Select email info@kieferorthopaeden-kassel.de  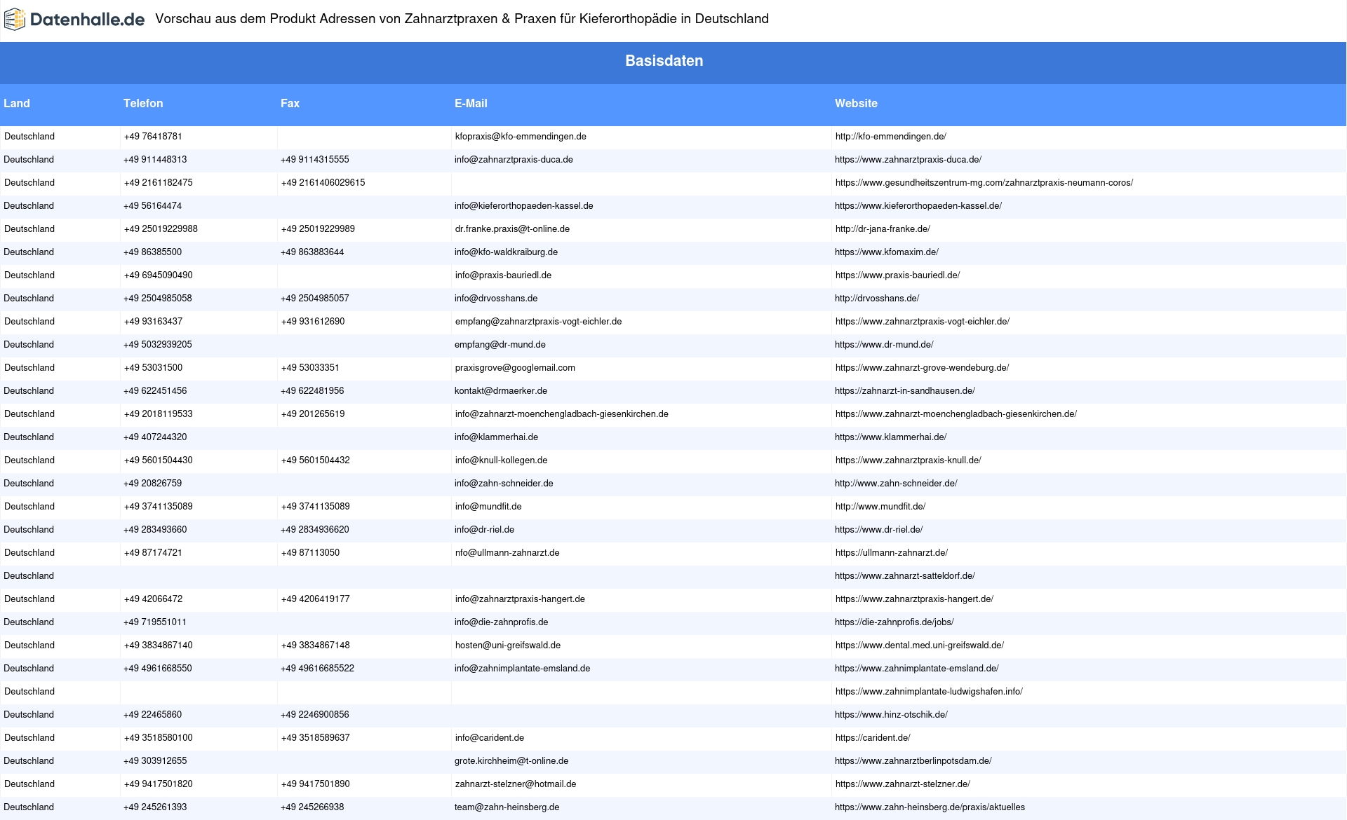pos(524,206)
